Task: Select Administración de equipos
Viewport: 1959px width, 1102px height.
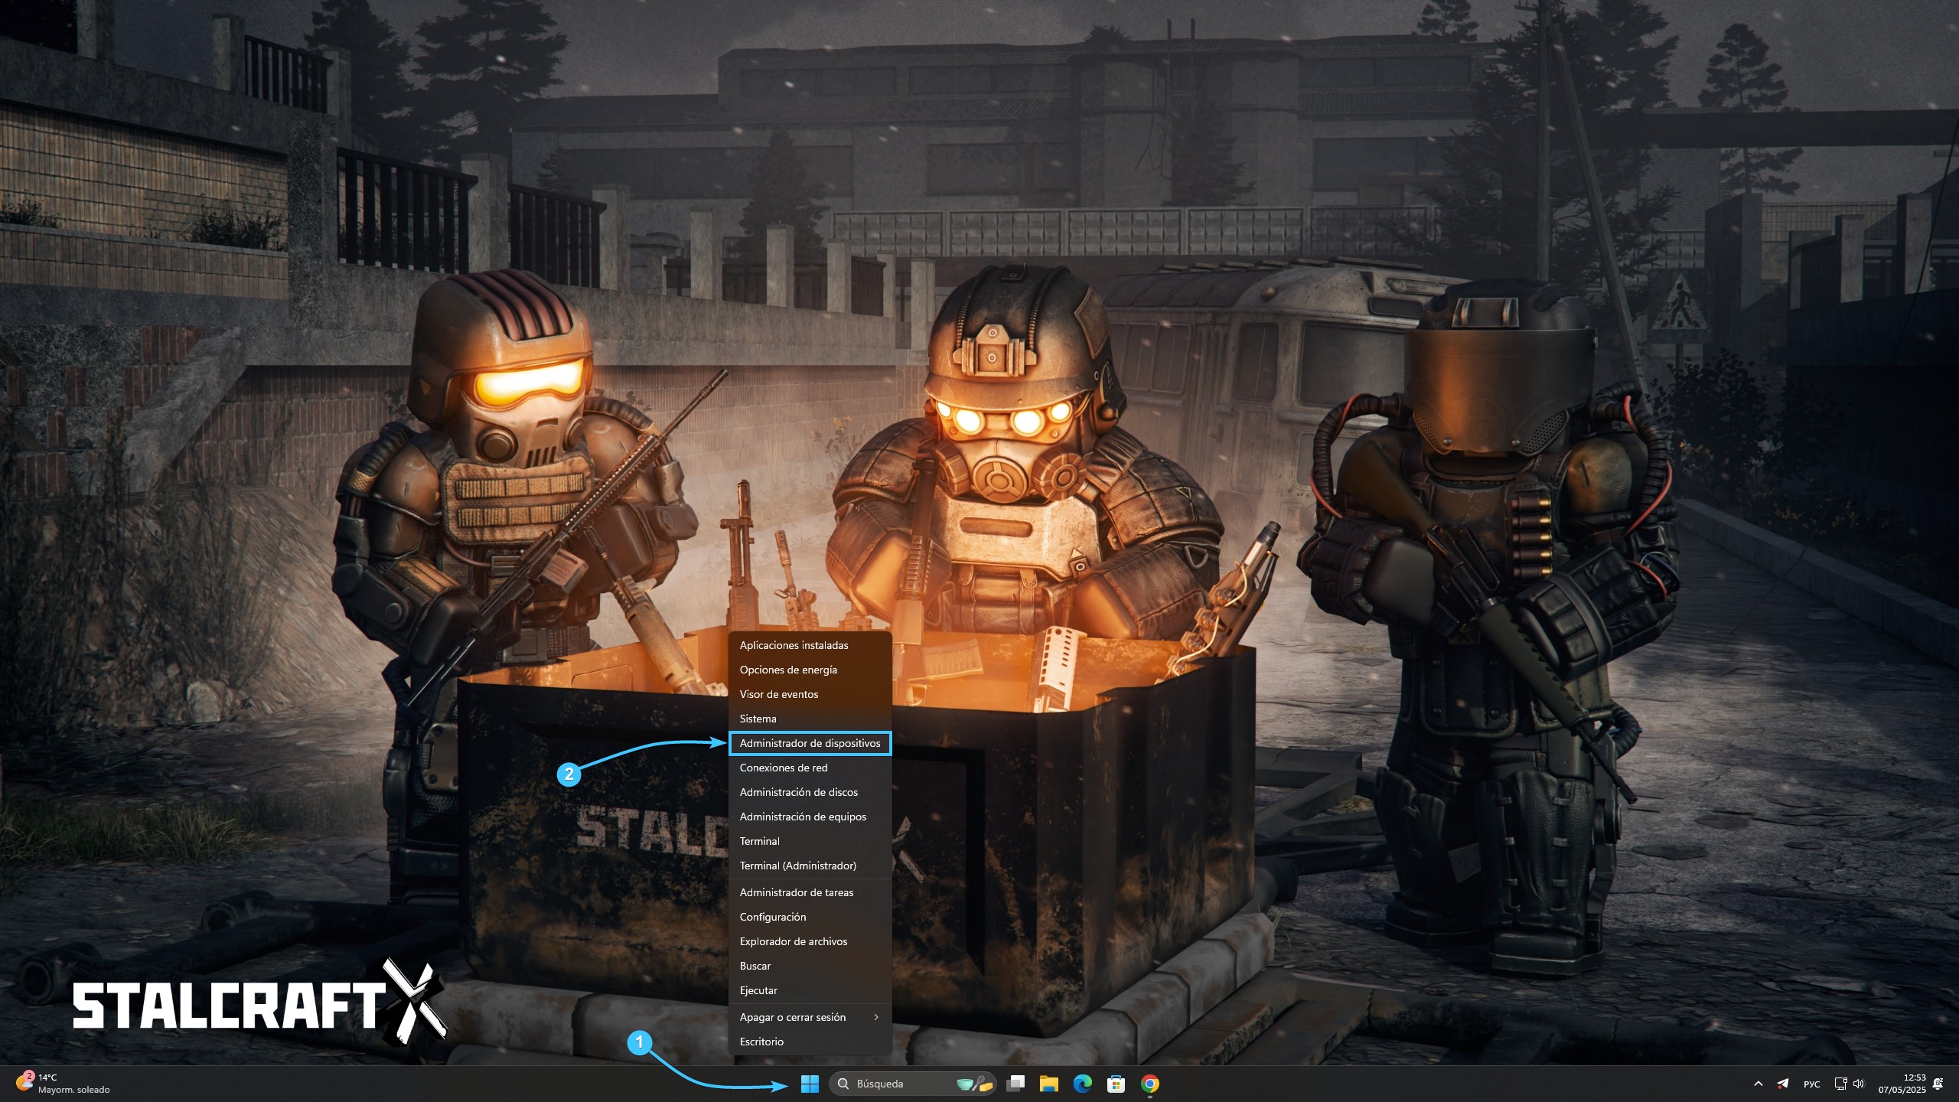Action: pos(810,817)
